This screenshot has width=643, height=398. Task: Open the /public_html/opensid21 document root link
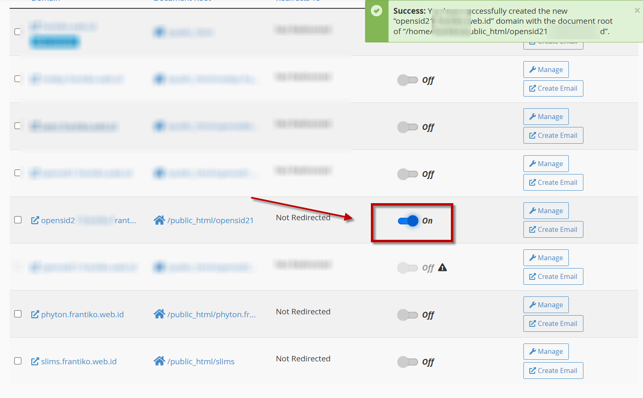tap(210, 220)
